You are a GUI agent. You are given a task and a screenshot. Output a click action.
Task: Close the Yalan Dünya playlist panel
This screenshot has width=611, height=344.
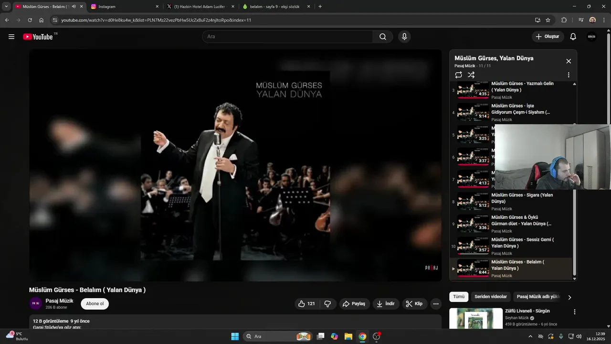[x=569, y=61]
